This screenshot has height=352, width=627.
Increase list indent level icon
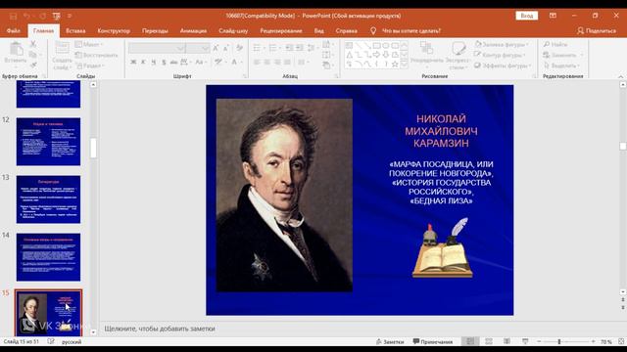pyautogui.click(x=300, y=48)
